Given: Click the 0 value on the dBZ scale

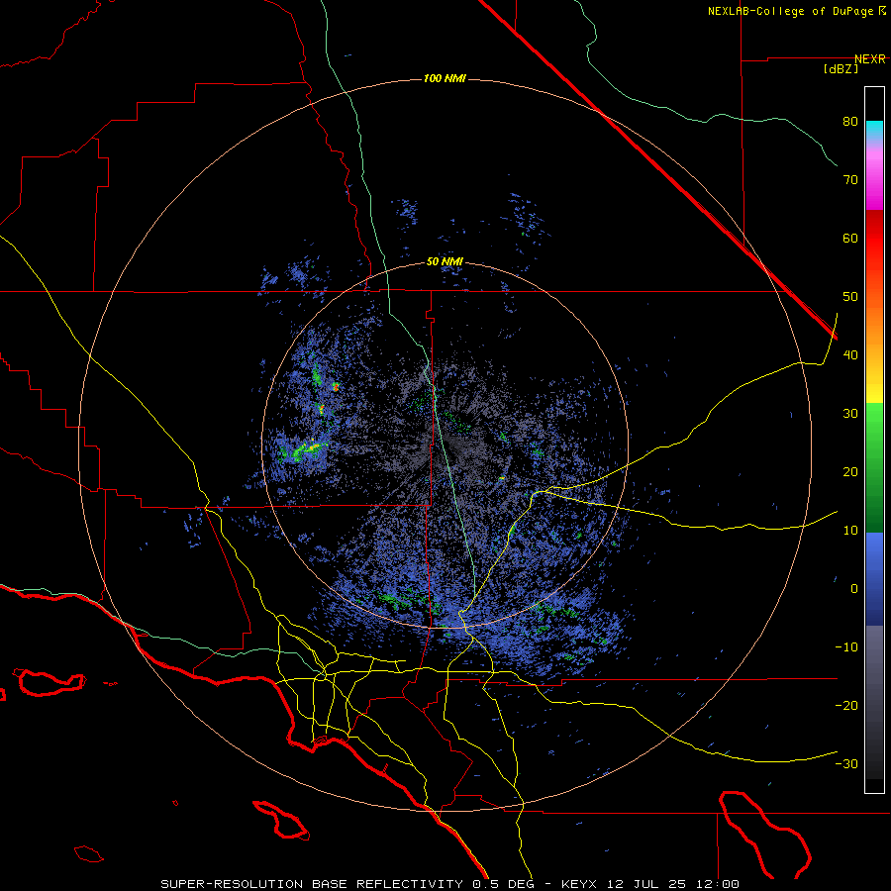Looking at the screenshot, I should coord(854,589).
